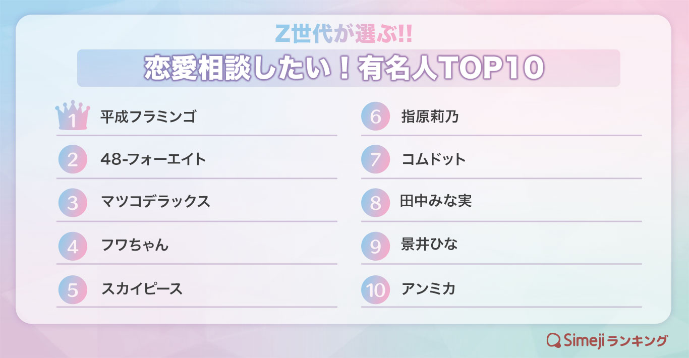Click the number 6 rank badge
689x358 pixels.
(375, 117)
